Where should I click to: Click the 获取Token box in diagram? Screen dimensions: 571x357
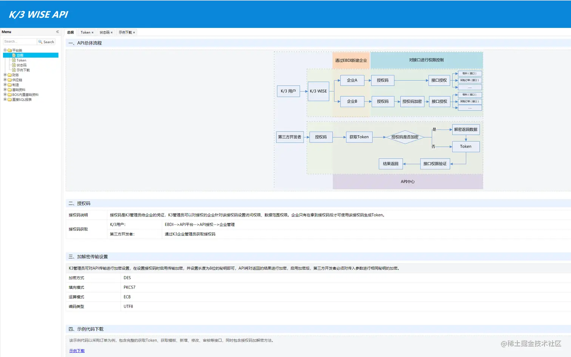click(x=359, y=137)
